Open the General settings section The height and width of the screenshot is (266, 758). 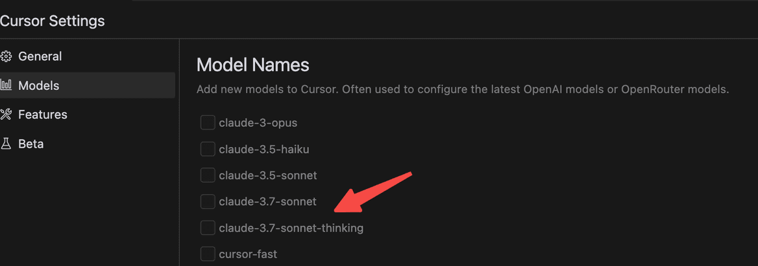pyautogui.click(x=88, y=56)
